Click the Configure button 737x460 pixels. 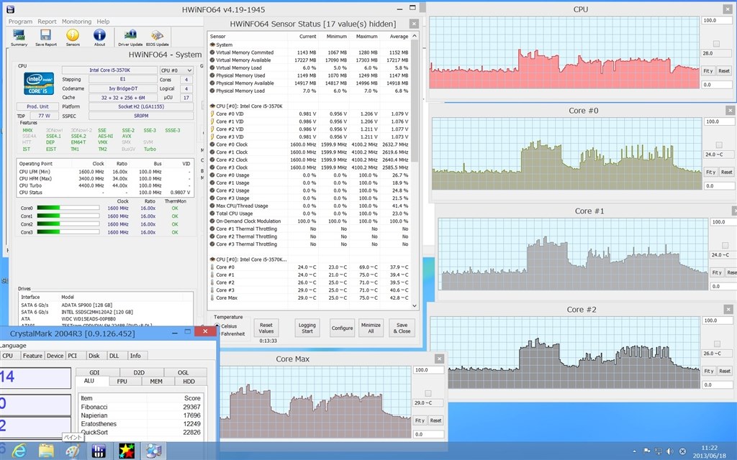coord(342,328)
